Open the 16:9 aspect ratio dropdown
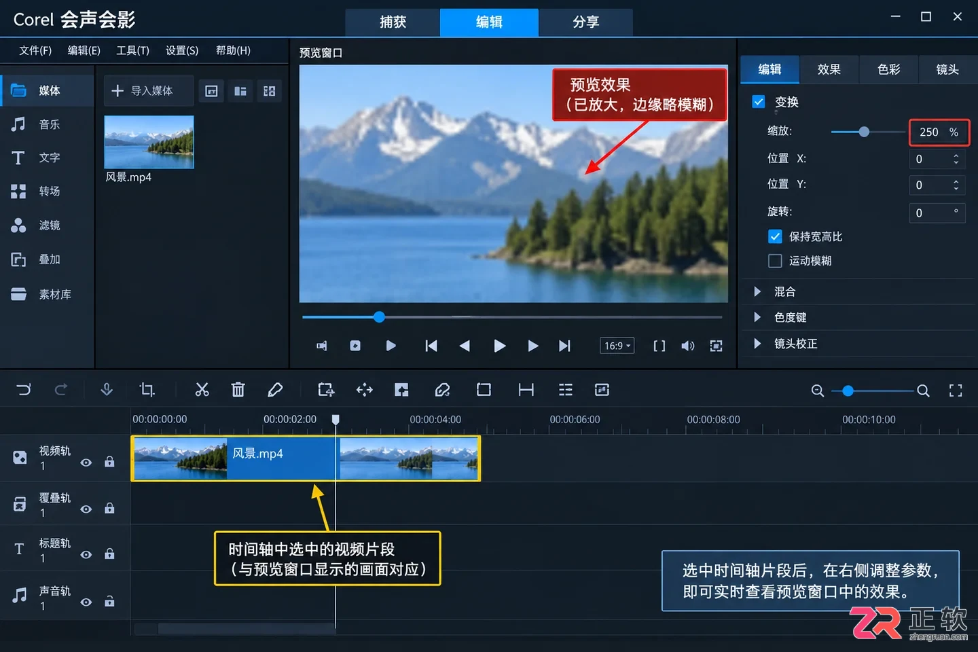The image size is (978, 652). [617, 346]
